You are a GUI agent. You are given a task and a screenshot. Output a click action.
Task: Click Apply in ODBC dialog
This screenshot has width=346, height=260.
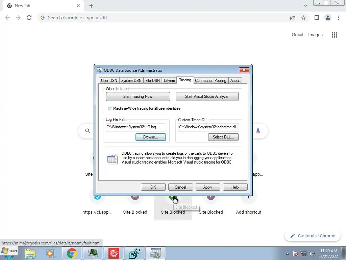(208, 187)
